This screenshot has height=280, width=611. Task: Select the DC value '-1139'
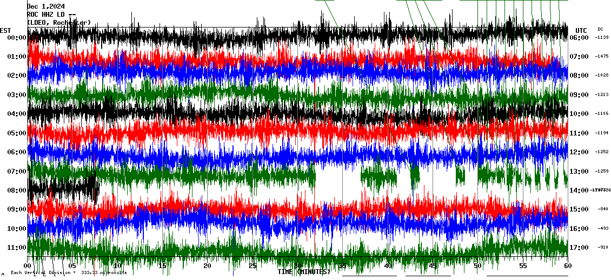coord(602,37)
